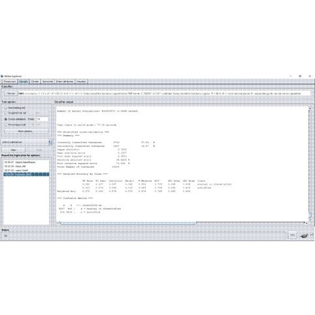Viewport: 315px width, 315px height.
Task: Select the Use training set option
Action: click(x=6, y=108)
